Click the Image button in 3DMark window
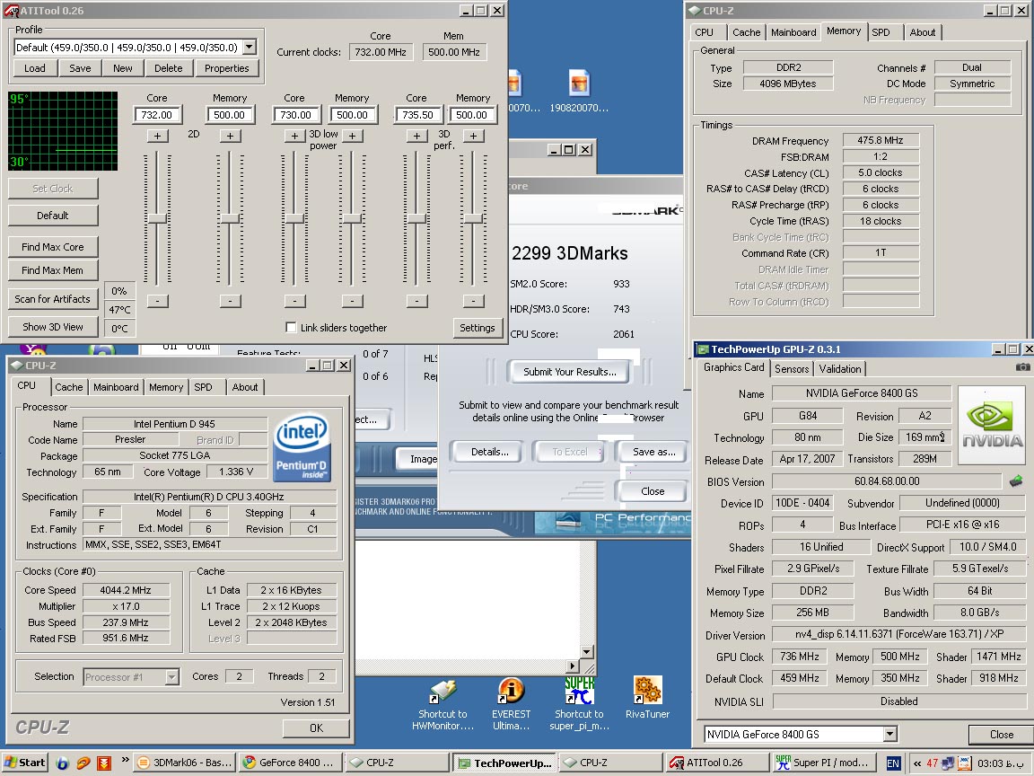Image resolution: width=1034 pixels, height=776 pixels. 419,459
